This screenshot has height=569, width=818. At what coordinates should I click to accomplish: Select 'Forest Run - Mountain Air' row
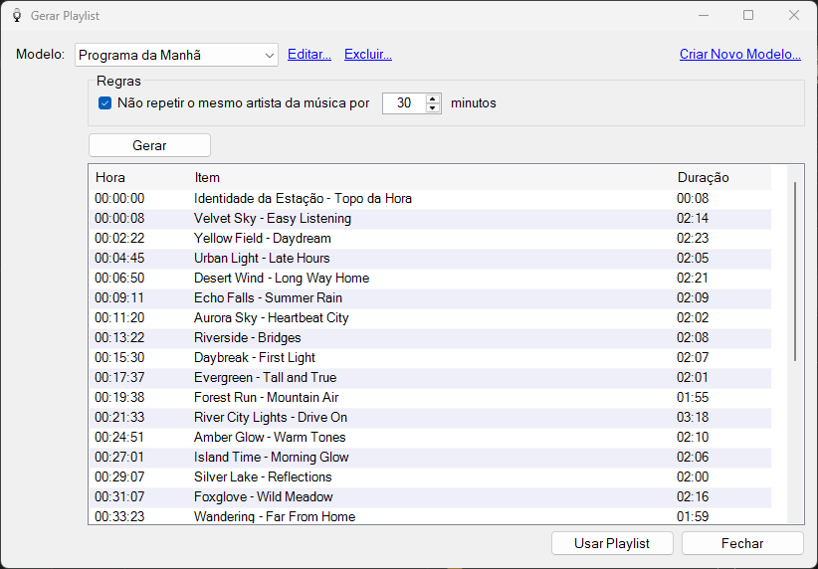coord(430,398)
